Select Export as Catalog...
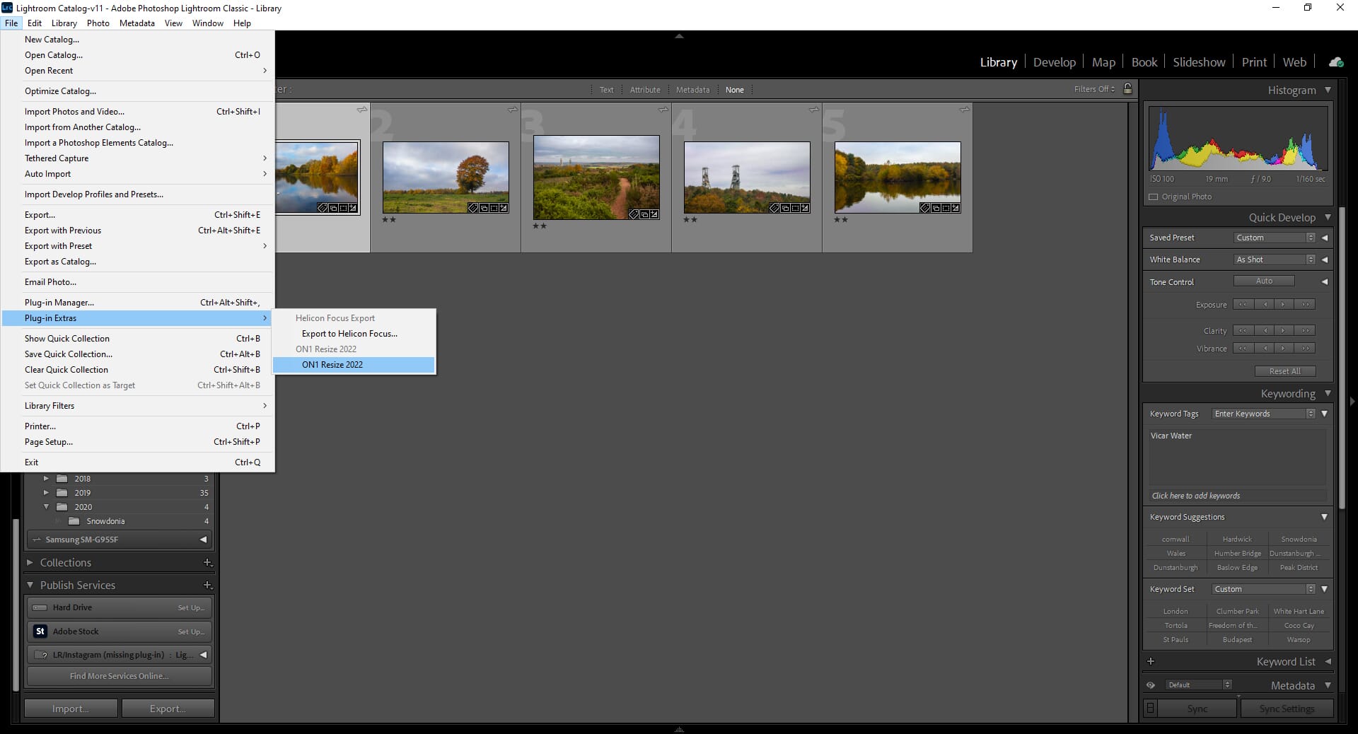The image size is (1358, 734). click(x=138, y=262)
